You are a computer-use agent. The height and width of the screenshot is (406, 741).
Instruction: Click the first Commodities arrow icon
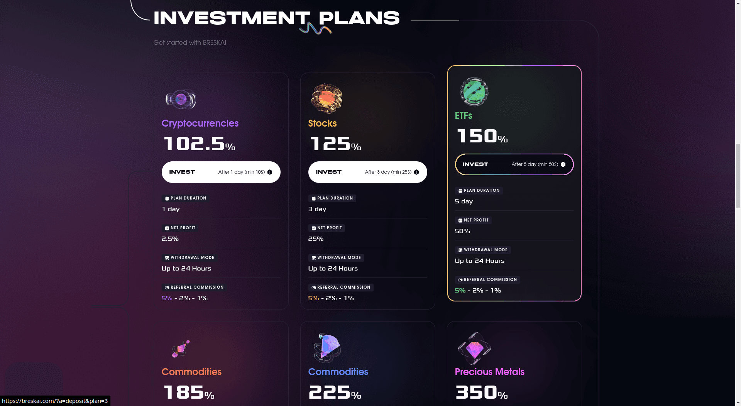(181, 348)
